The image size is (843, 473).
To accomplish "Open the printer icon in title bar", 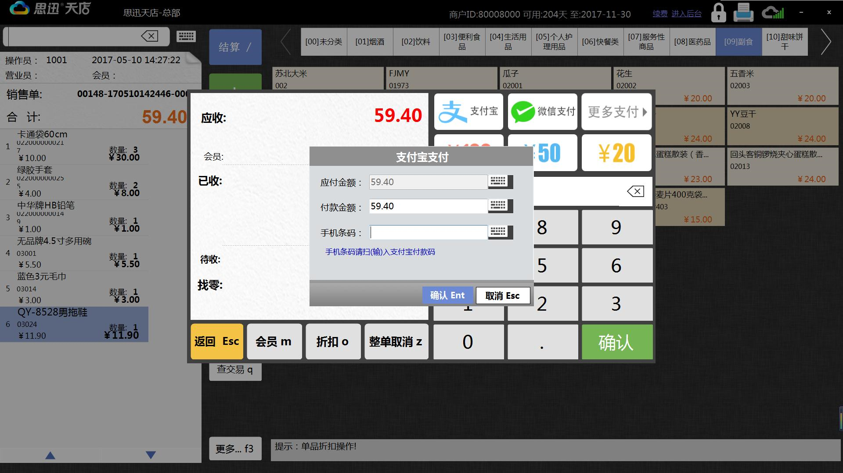I will click(x=743, y=12).
